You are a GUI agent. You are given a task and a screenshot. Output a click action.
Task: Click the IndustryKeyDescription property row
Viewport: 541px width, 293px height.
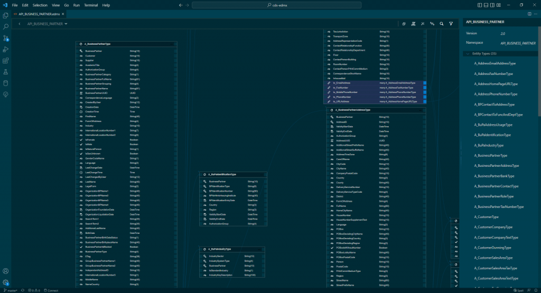pyautogui.click(x=232, y=275)
